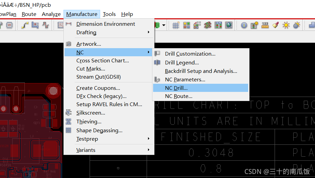Click the yellow sun highlight icon

click(x=286, y=25)
